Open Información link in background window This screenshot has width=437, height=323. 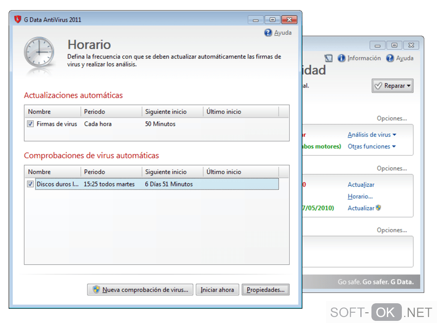[364, 58]
